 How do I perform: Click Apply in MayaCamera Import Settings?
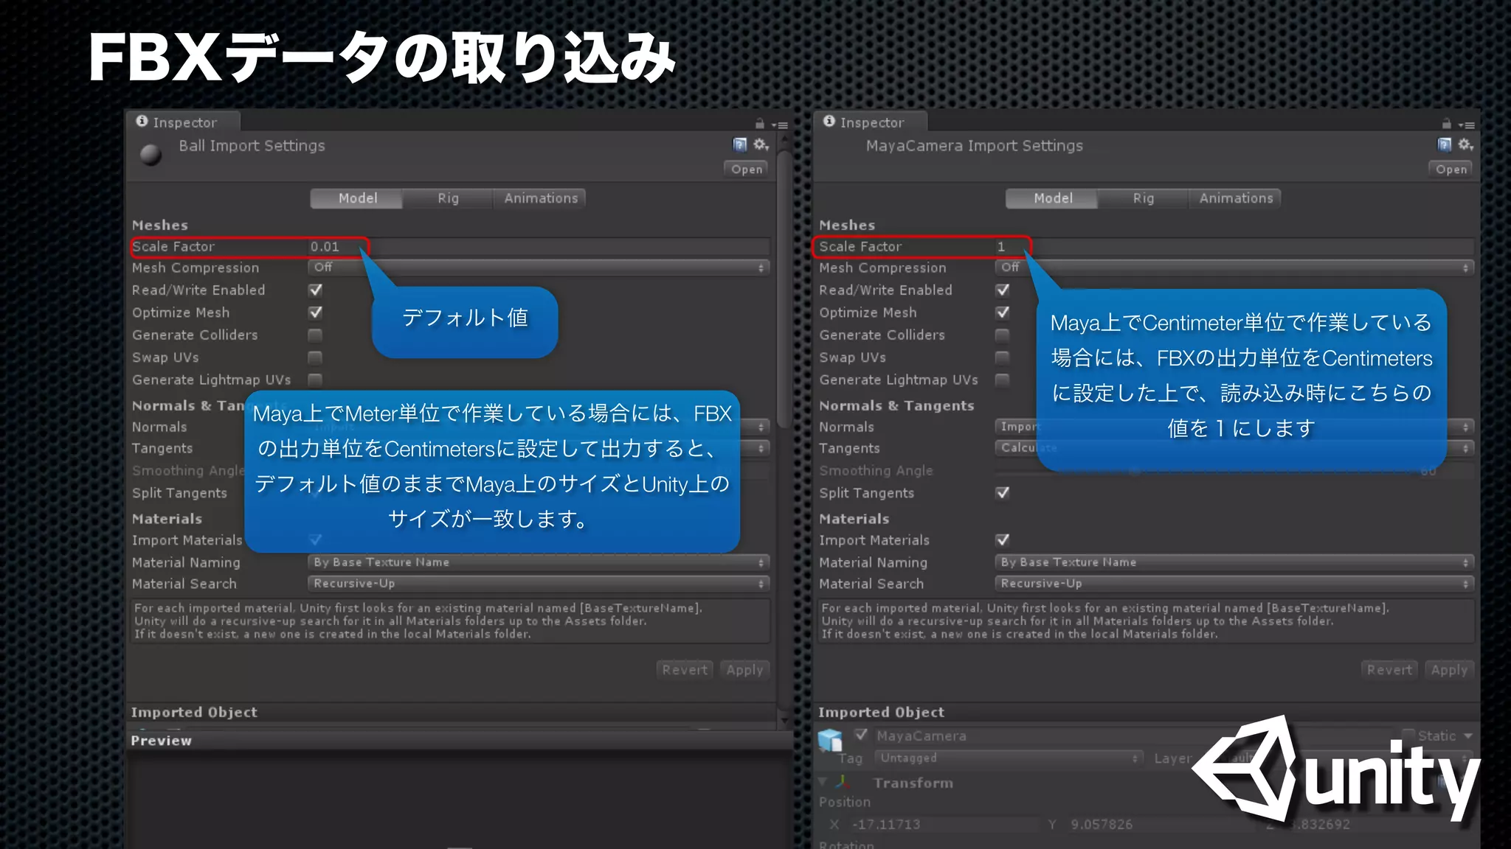1449,670
